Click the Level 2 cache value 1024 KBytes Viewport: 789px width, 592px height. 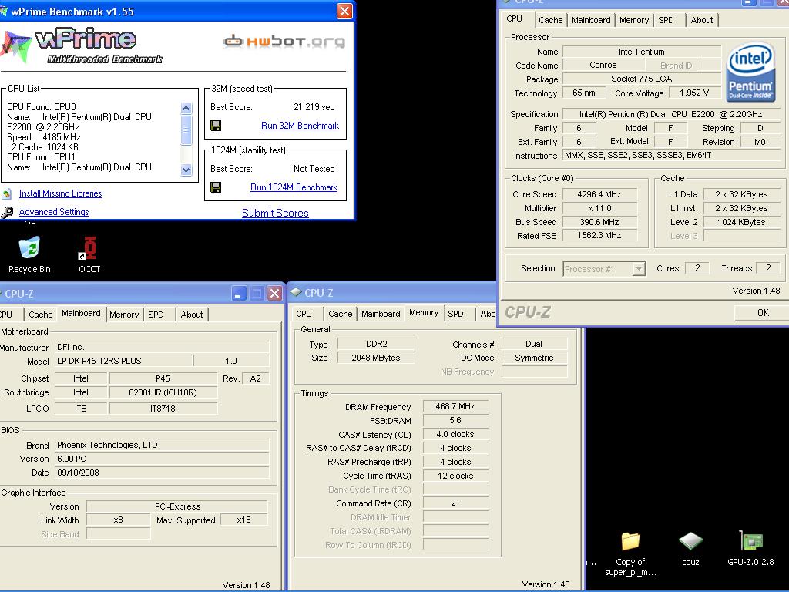tap(741, 222)
